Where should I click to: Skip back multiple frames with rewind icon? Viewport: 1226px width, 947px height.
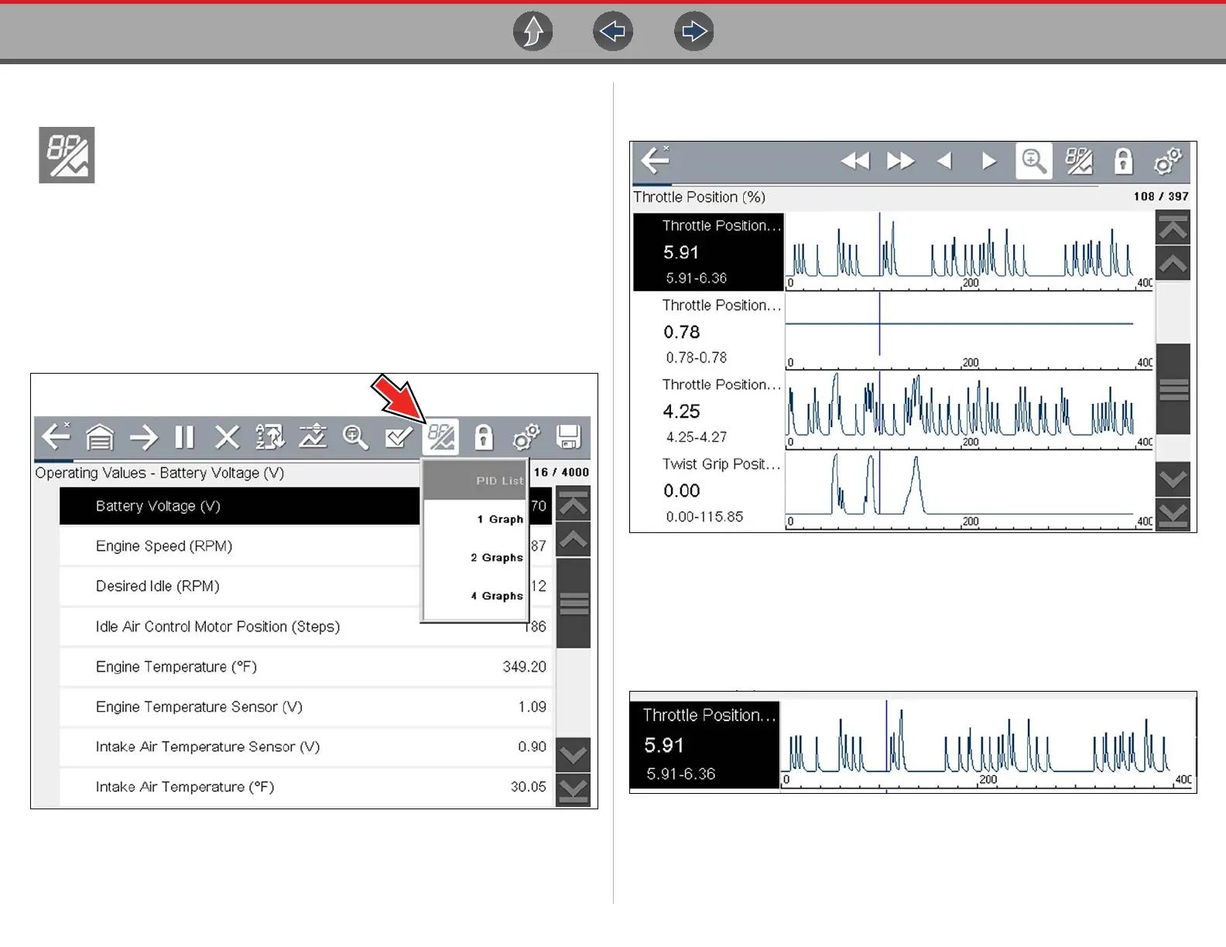(x=855, y=161)
